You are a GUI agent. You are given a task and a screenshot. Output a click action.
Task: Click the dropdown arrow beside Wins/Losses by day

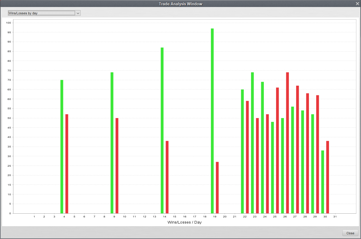pos(78,13)
